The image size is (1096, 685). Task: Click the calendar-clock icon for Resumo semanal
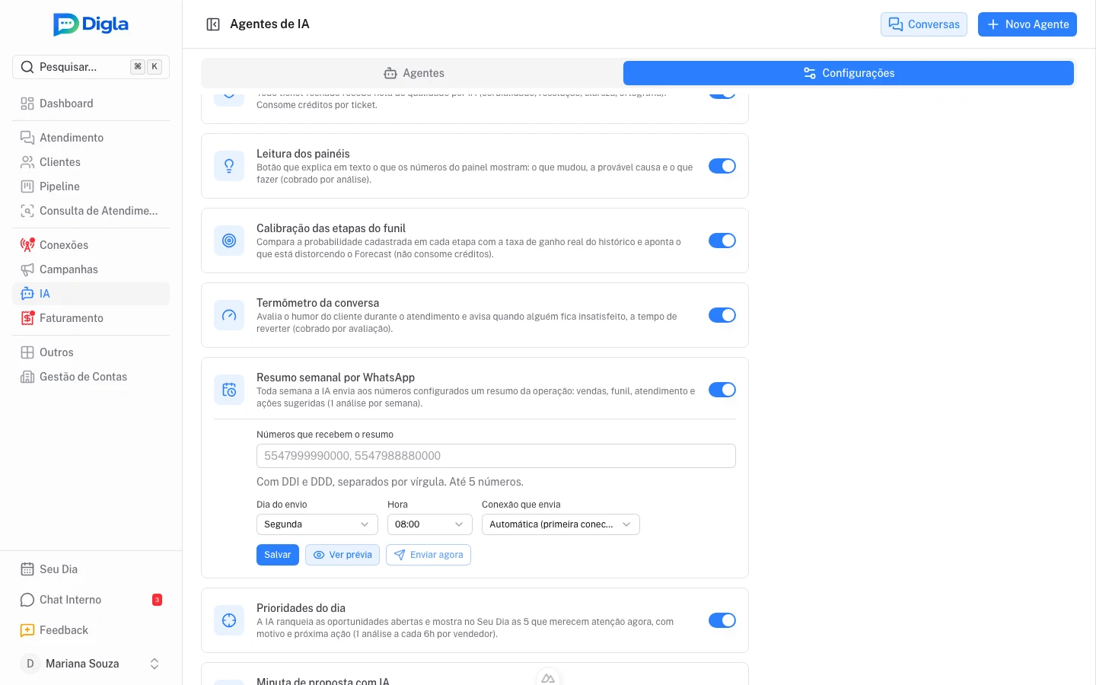coord(229,390)
